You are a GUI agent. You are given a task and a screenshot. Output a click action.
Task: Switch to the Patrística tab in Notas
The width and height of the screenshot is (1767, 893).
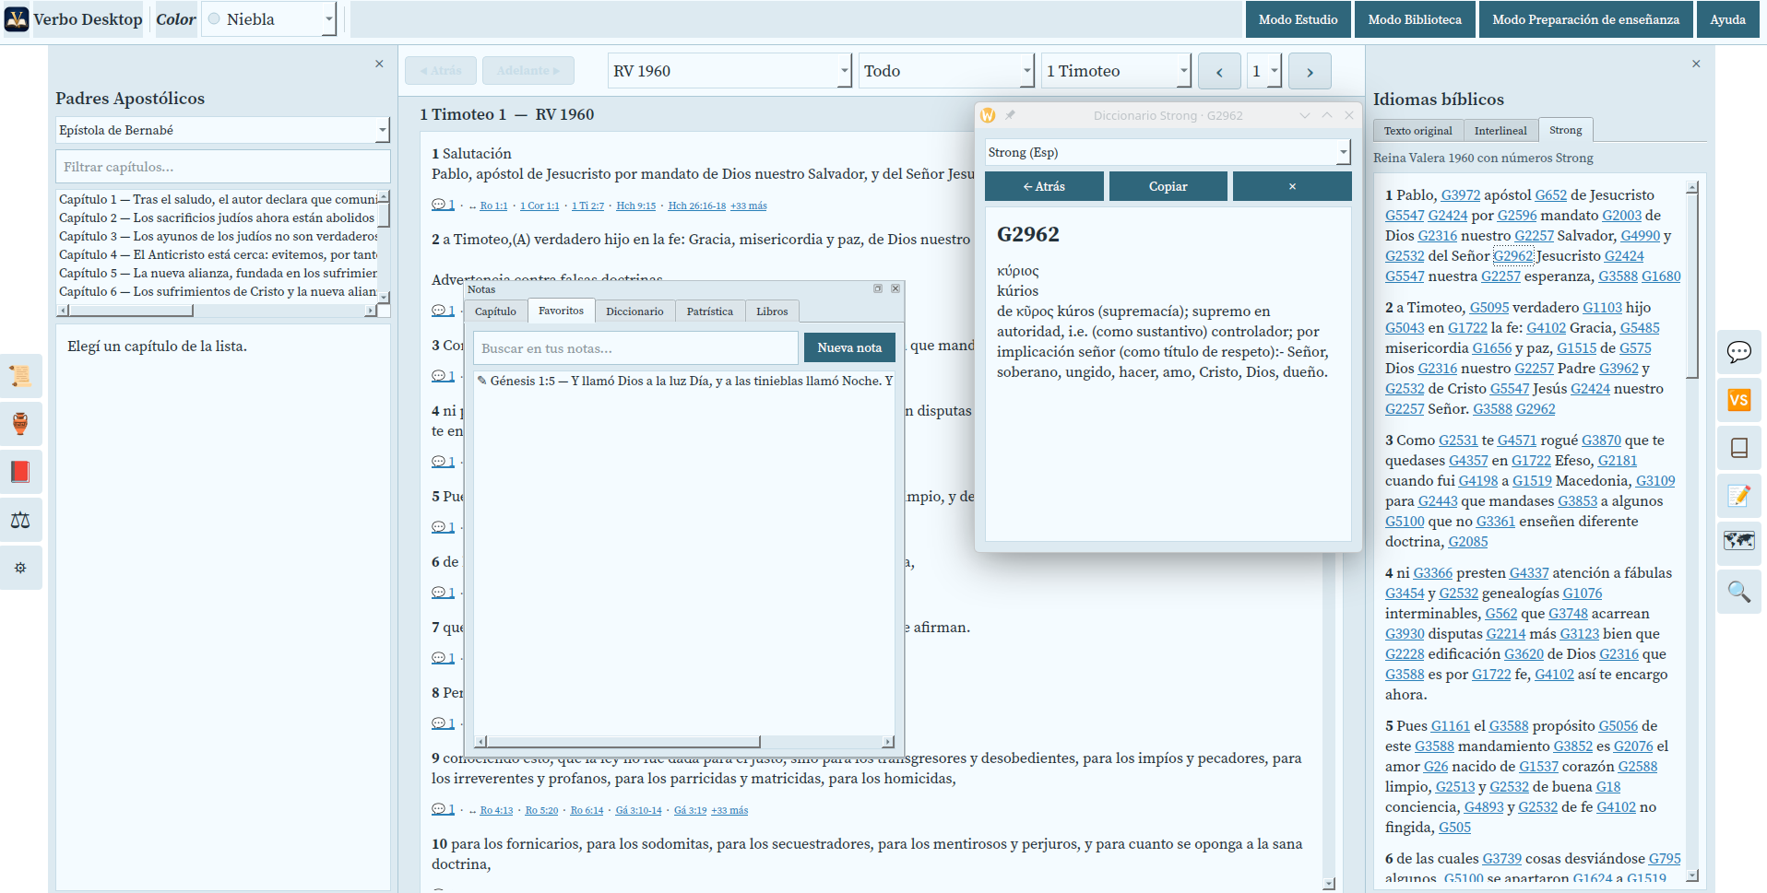point(710,311)
